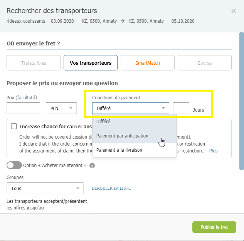Toggle the Acheter maintenant option switch
Screen dimensions: 244x241
[x=14, y=165]
